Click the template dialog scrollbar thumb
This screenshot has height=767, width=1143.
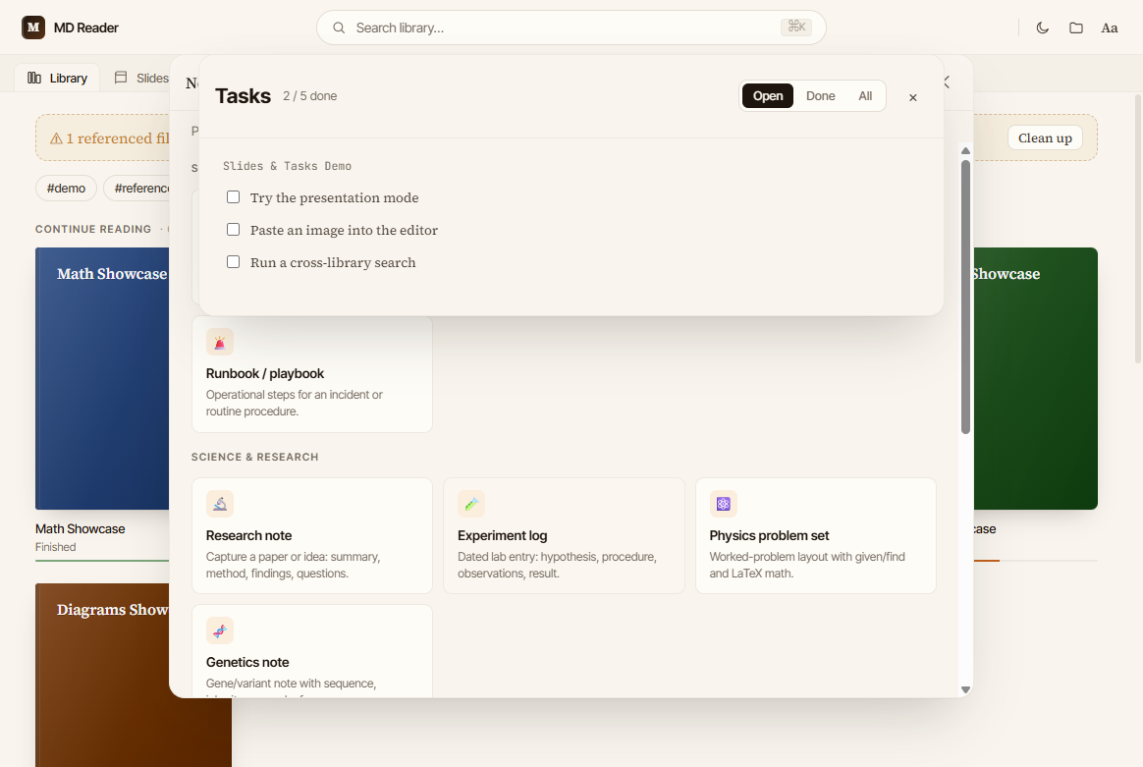[966, 297]
